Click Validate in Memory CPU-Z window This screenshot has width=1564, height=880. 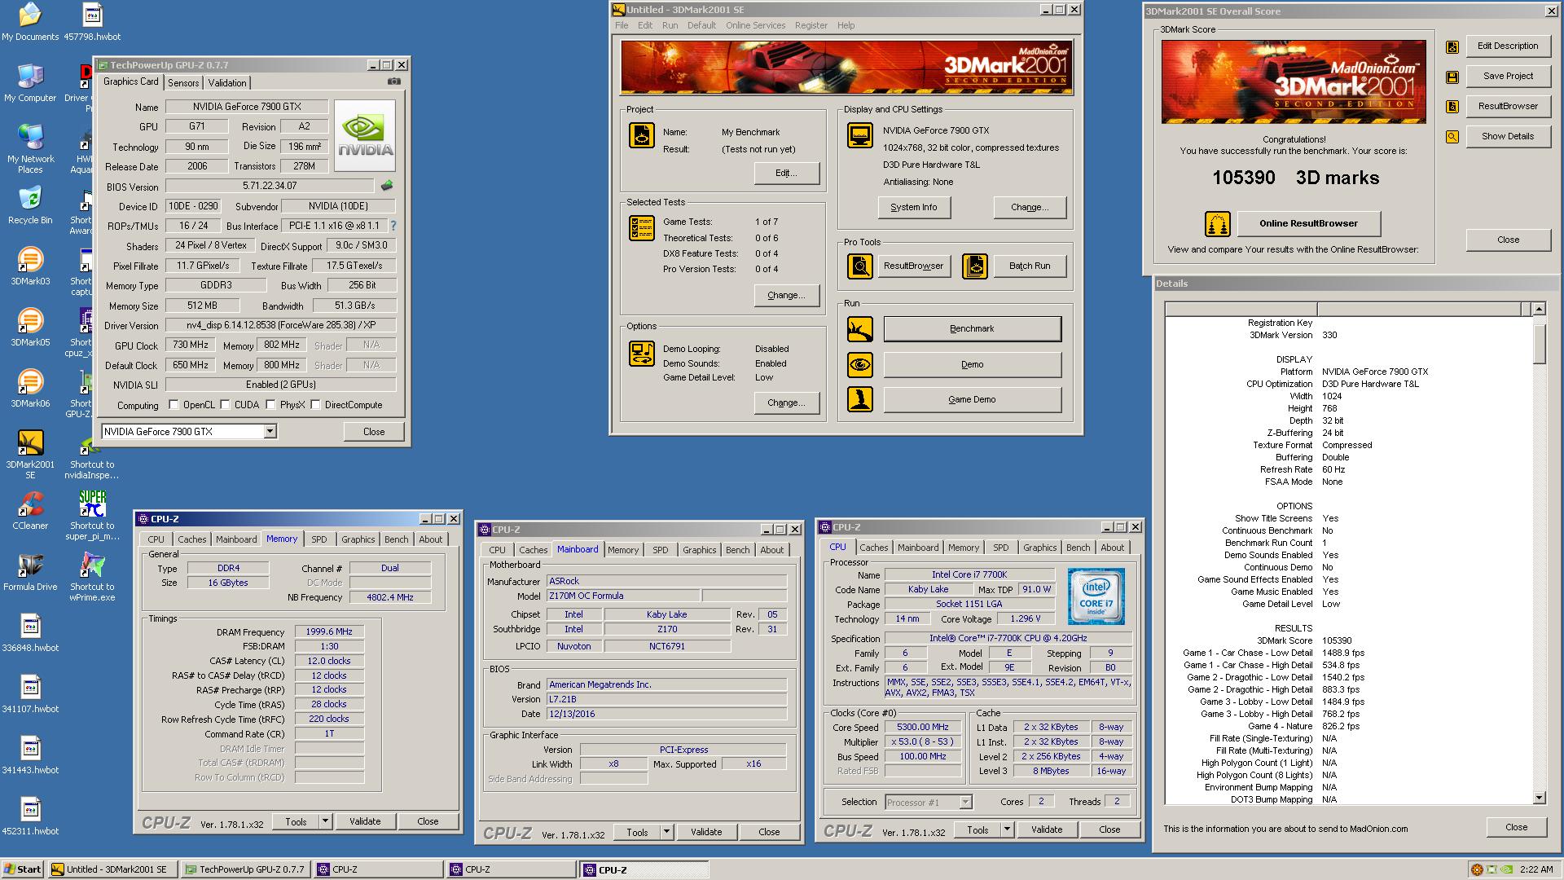pyautogui.click(x=365, y=821)
